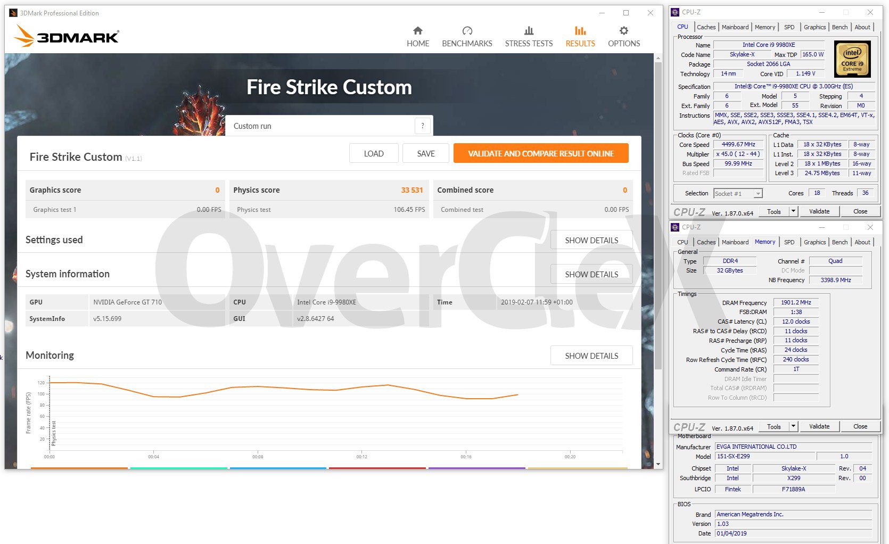
Task: Click the question mark help button
Action: click(x=423, y=126)
